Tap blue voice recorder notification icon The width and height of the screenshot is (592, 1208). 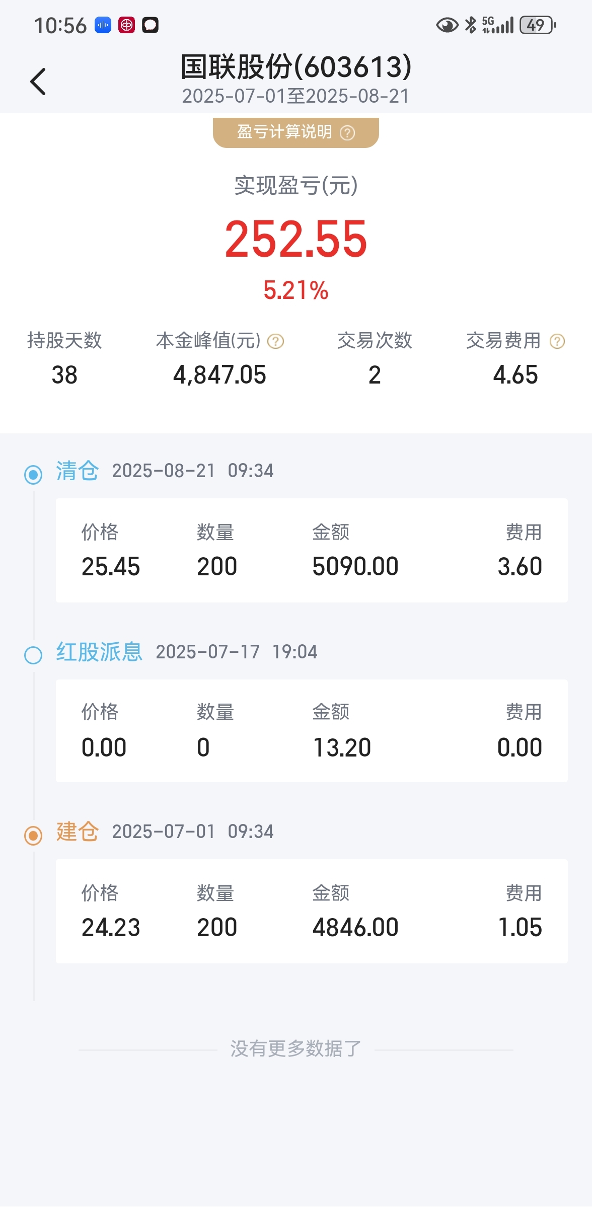[x=103, y=25]
